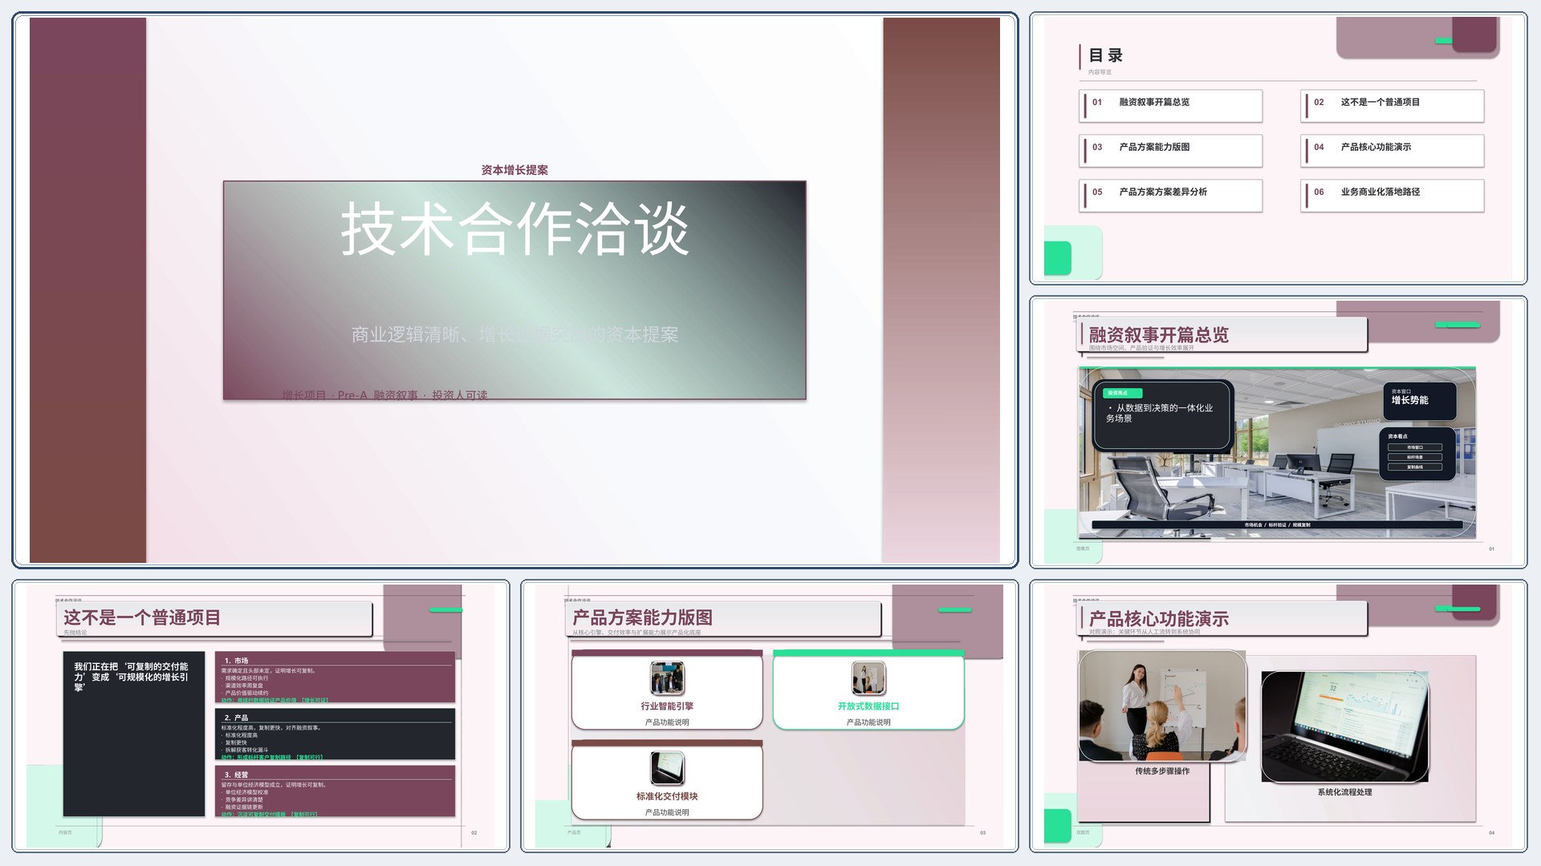Click the laptop dashboard photo
The height and width of the screenshot is (866, 1541).
[x=1345, y=726]
